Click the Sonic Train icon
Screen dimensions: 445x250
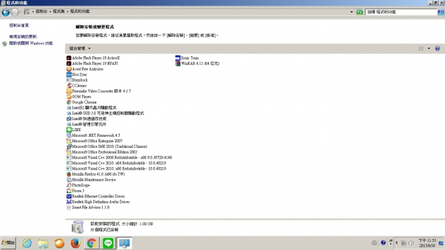pyautogui.click(x=177, y=58)
